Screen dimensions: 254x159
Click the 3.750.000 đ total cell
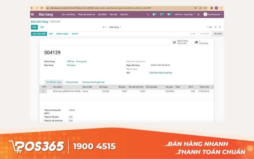click(x=204, y=91)
